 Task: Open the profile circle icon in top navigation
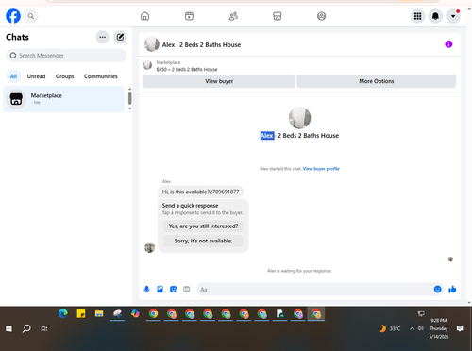tap(321, 16)
